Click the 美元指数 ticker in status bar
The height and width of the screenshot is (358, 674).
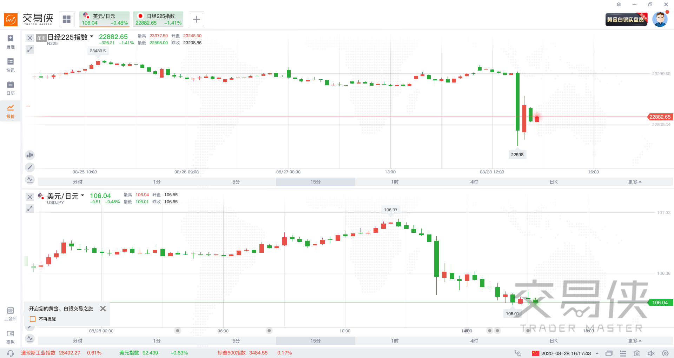click(x=153, y=353)
